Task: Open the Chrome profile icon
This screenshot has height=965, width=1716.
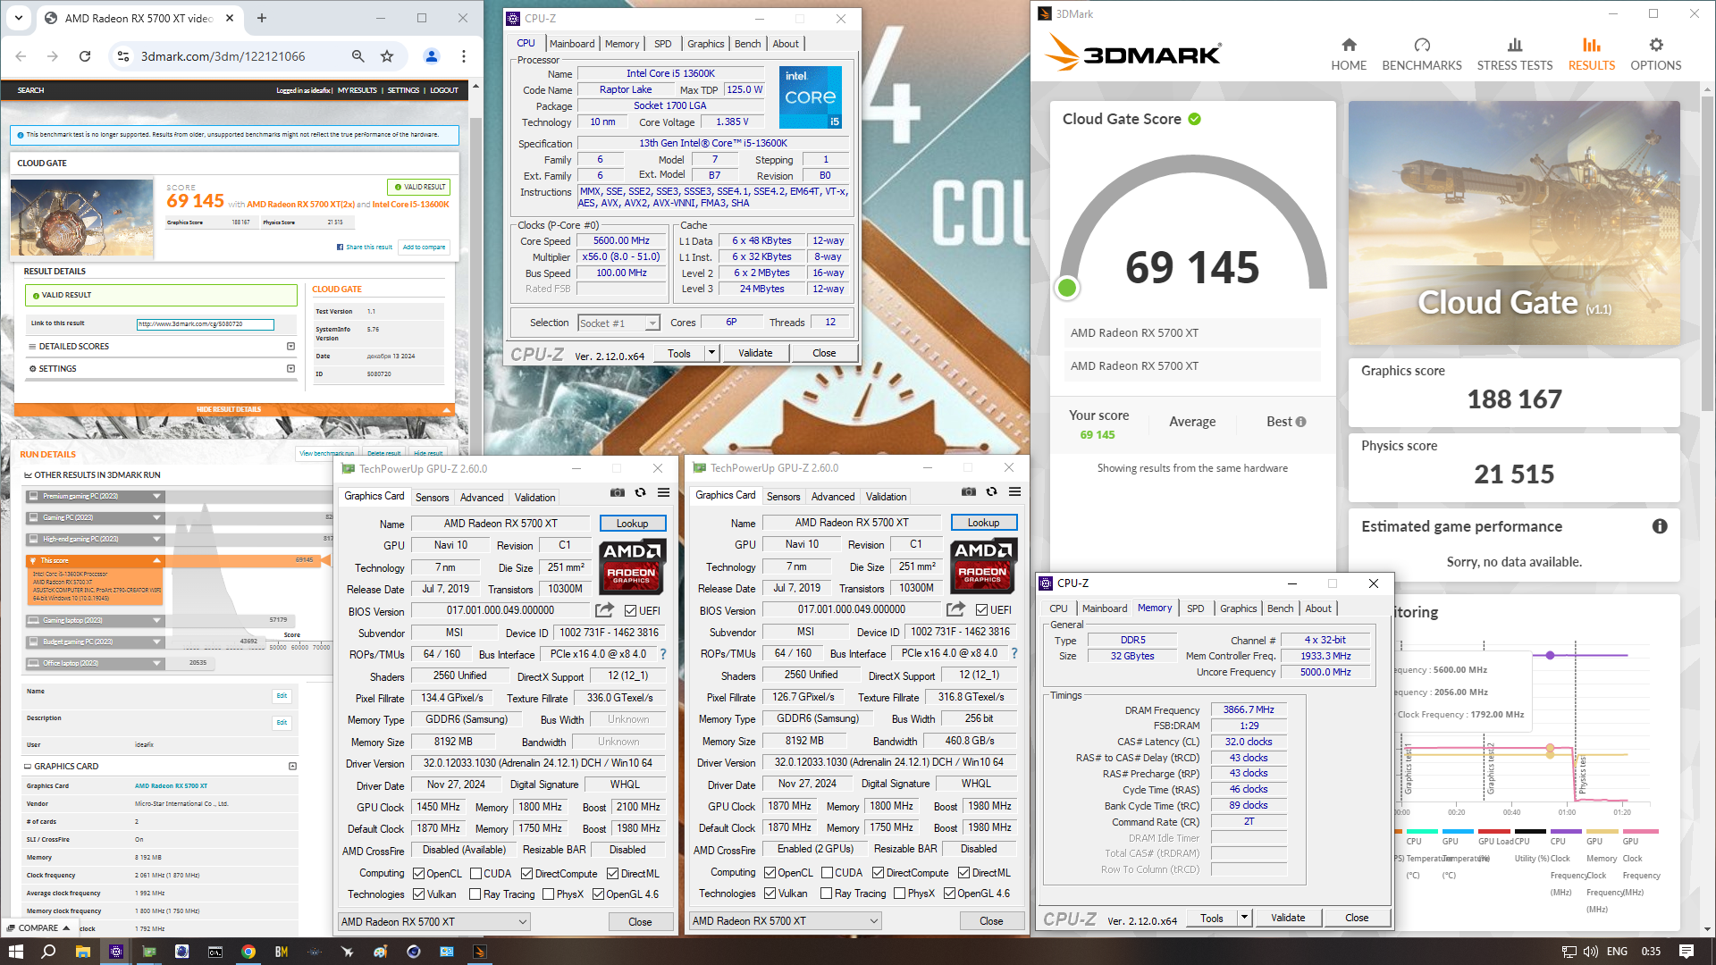Action: (432, 56)
